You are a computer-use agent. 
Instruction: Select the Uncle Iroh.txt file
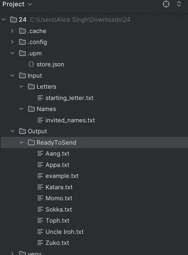[65, 232]
